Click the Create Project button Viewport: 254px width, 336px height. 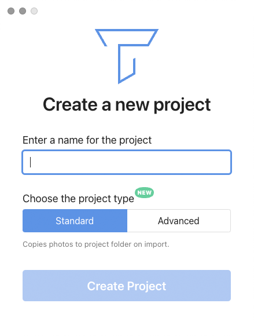tap(127, 286)
